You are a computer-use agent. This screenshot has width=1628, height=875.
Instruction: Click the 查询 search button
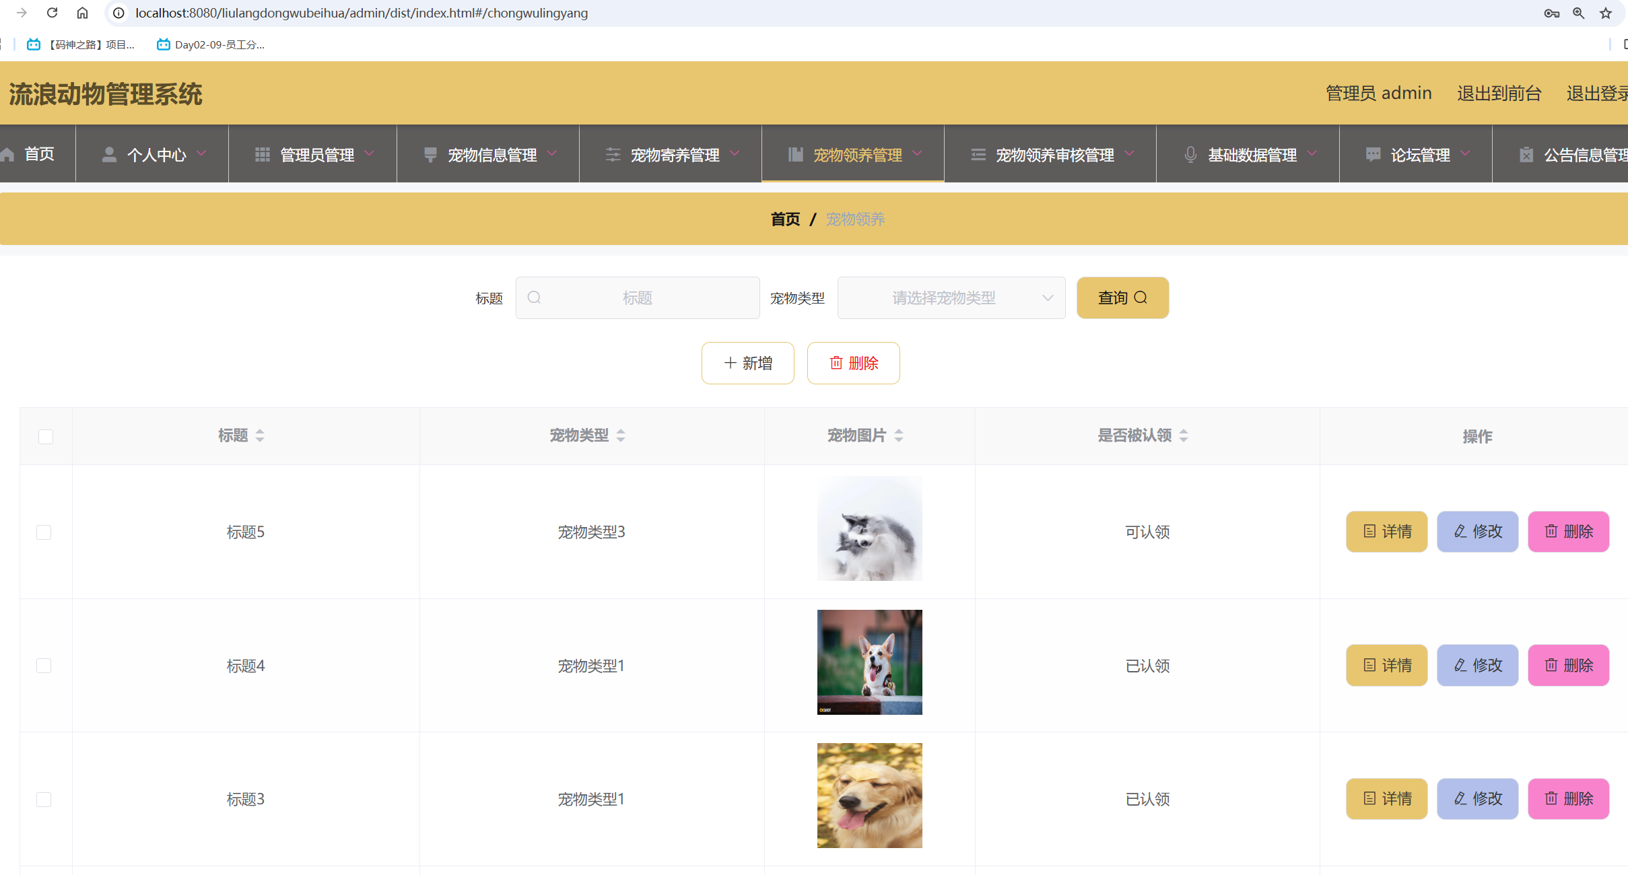(1122, 297)
